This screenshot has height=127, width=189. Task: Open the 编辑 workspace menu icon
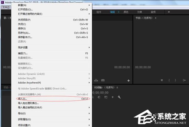(x=119, y=12)
